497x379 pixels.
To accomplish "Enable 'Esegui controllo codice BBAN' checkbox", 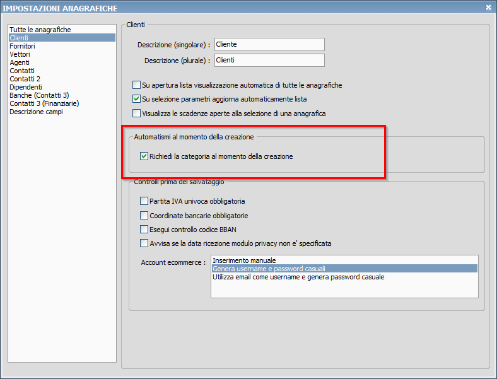I will click(144, 229).
